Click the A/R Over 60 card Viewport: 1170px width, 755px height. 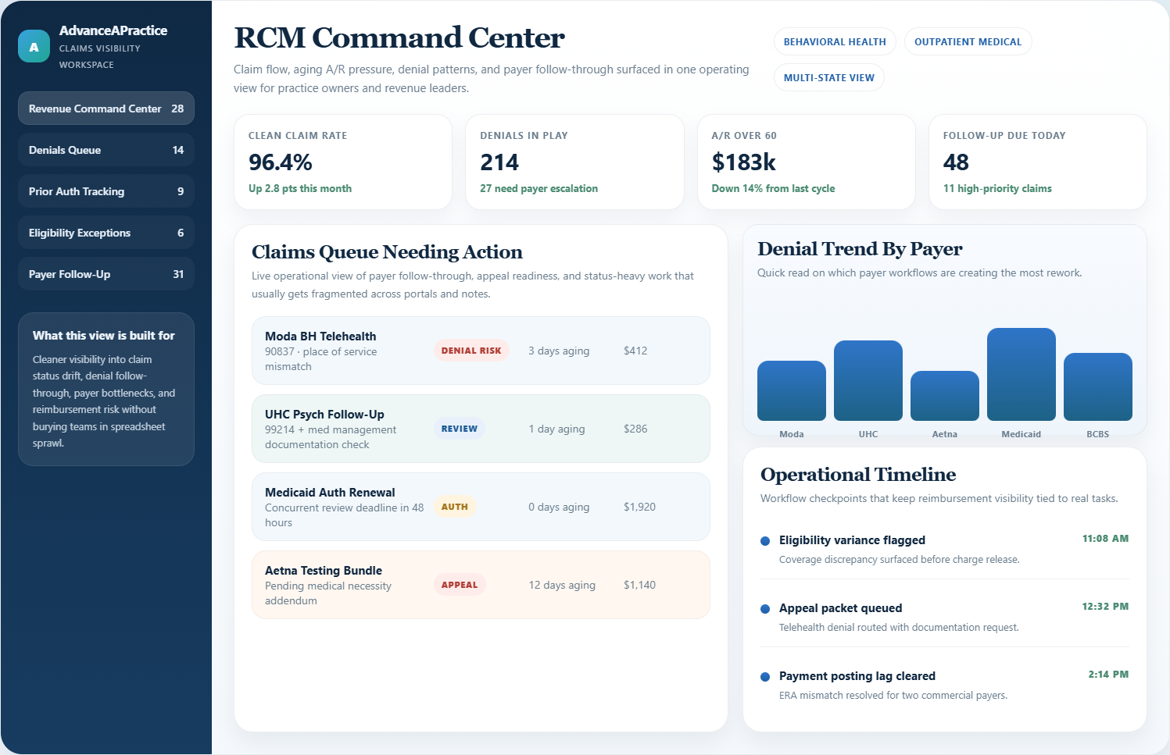(806, 162)
